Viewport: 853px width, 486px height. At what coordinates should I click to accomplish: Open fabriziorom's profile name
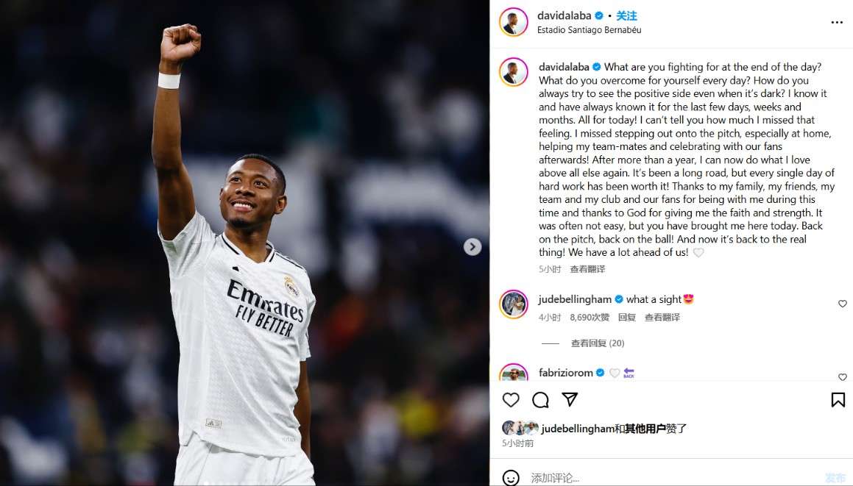(x=565, y=372)
